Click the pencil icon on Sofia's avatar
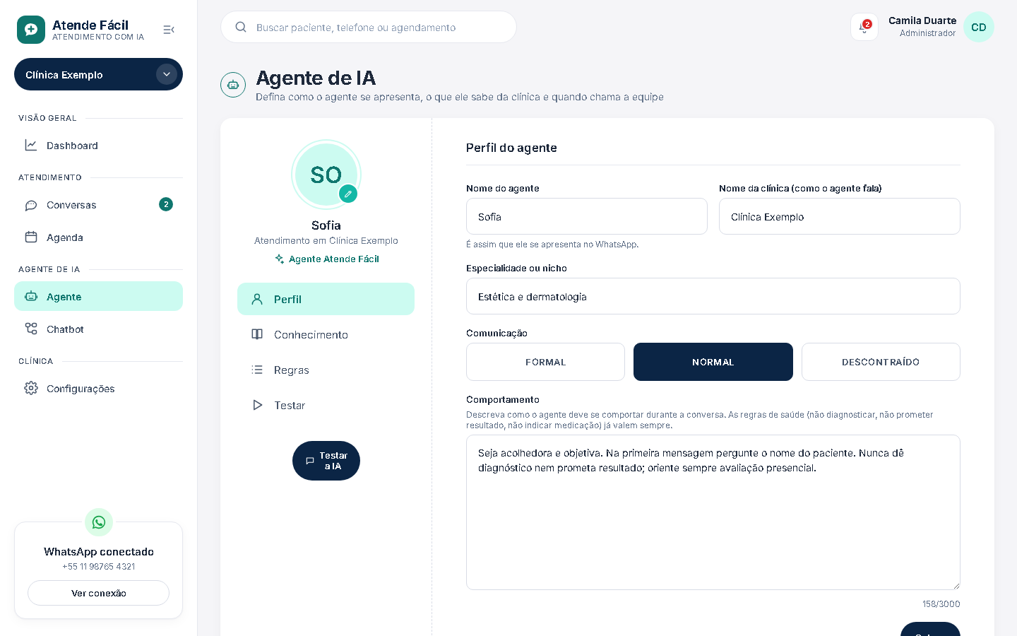1017x636 pixels. [348, 194]
